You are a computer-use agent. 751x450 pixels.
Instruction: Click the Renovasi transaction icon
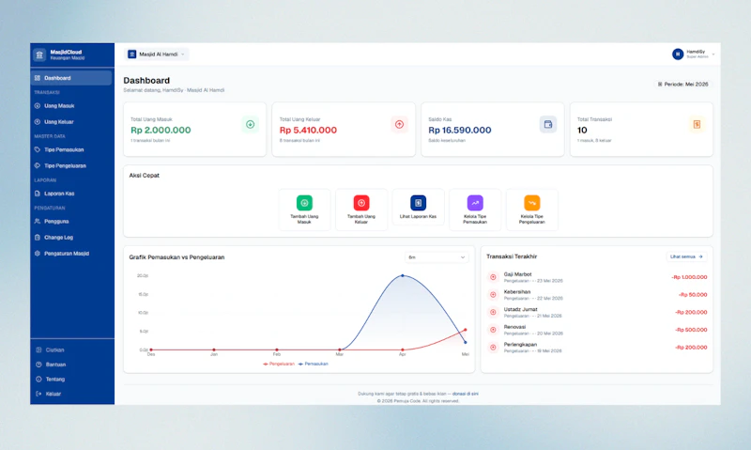pos(493,330)
